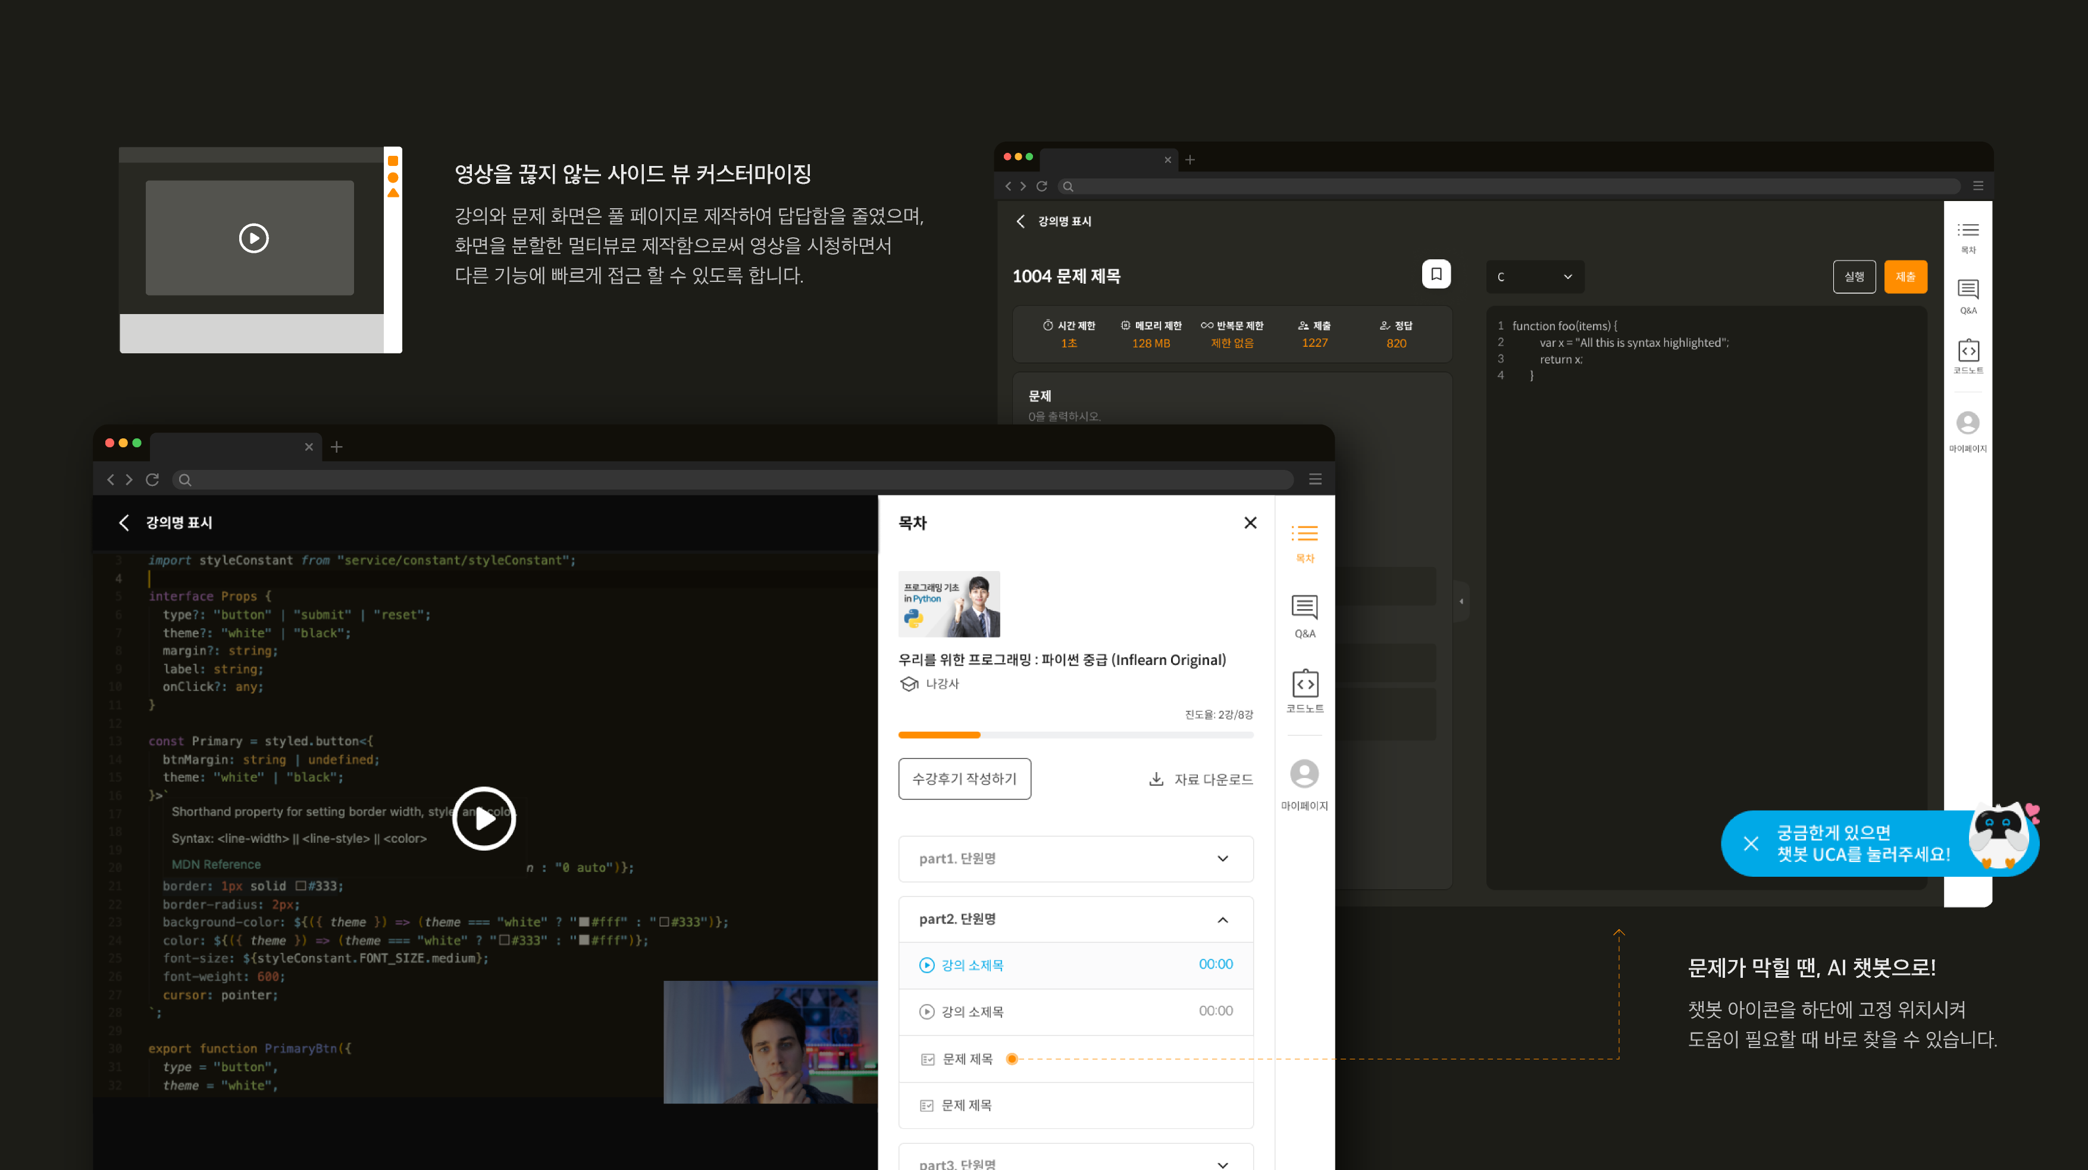This screenshot has width=2088, height=1170.
Task: Bookmark the 1004 문제 제목 problem
Action: pos(1435,274)
